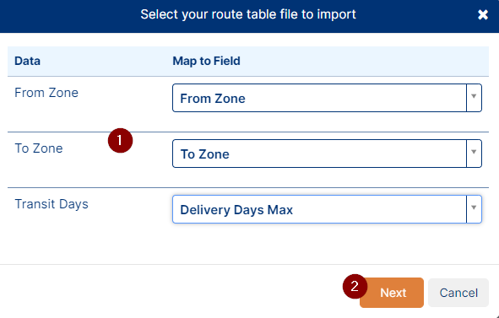499x318 pixels.
Task: Open the Delivery Days Max dropdown
Action: 327,209
